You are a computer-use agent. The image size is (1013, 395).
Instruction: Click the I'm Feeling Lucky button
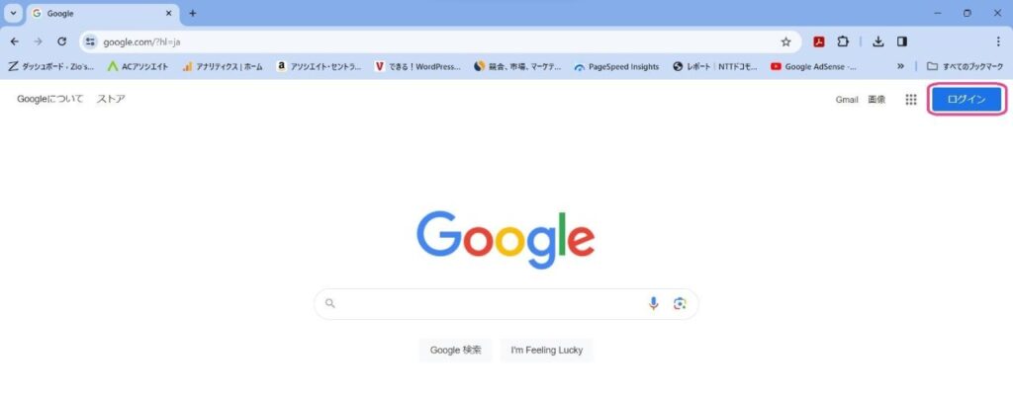click(x=546, y=350)
